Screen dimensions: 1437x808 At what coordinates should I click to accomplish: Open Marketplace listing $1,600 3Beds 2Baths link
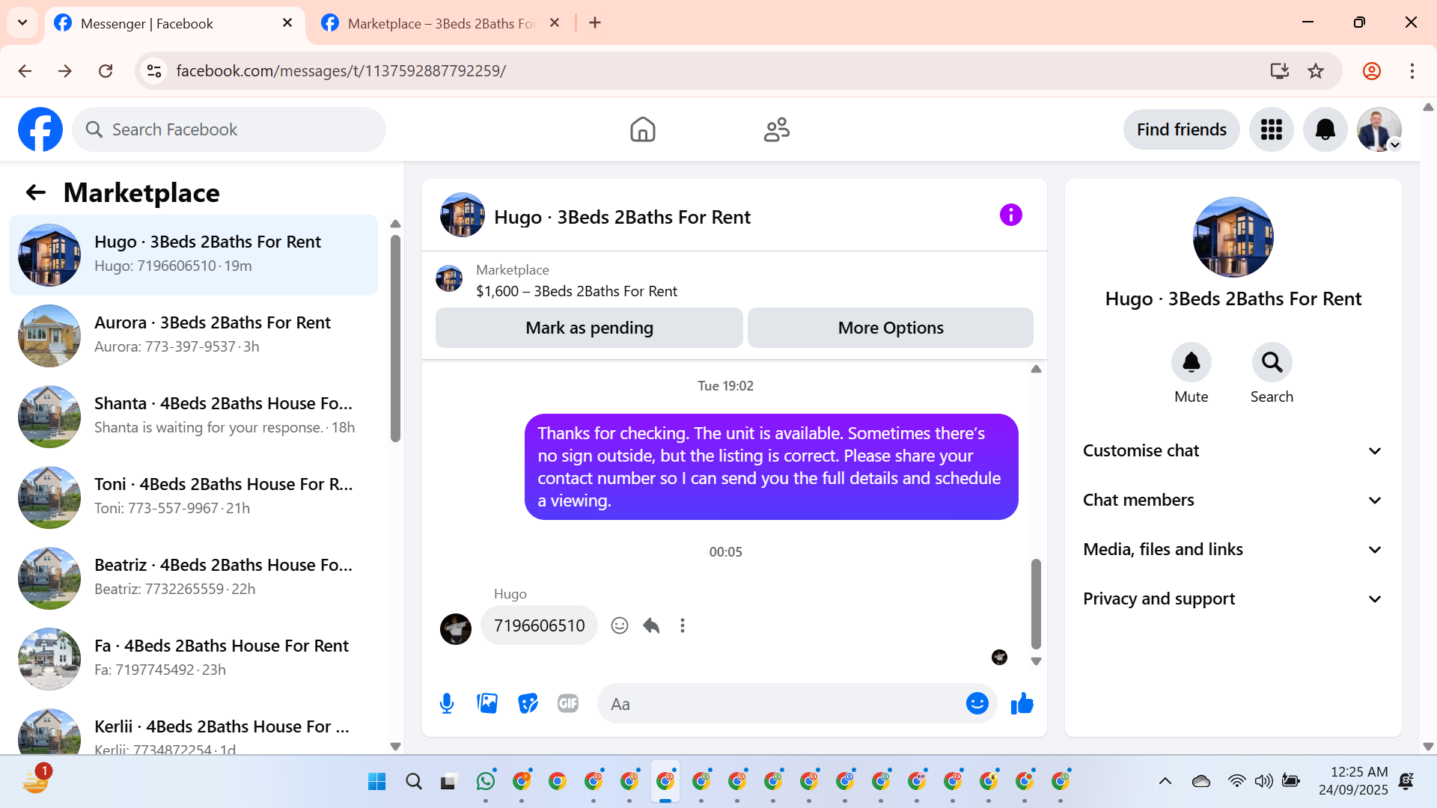click(x=576, y=292)
